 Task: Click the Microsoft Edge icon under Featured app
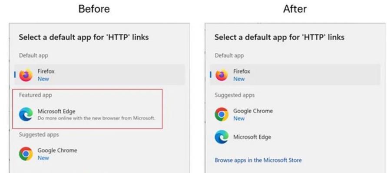(x=26, y=115)
